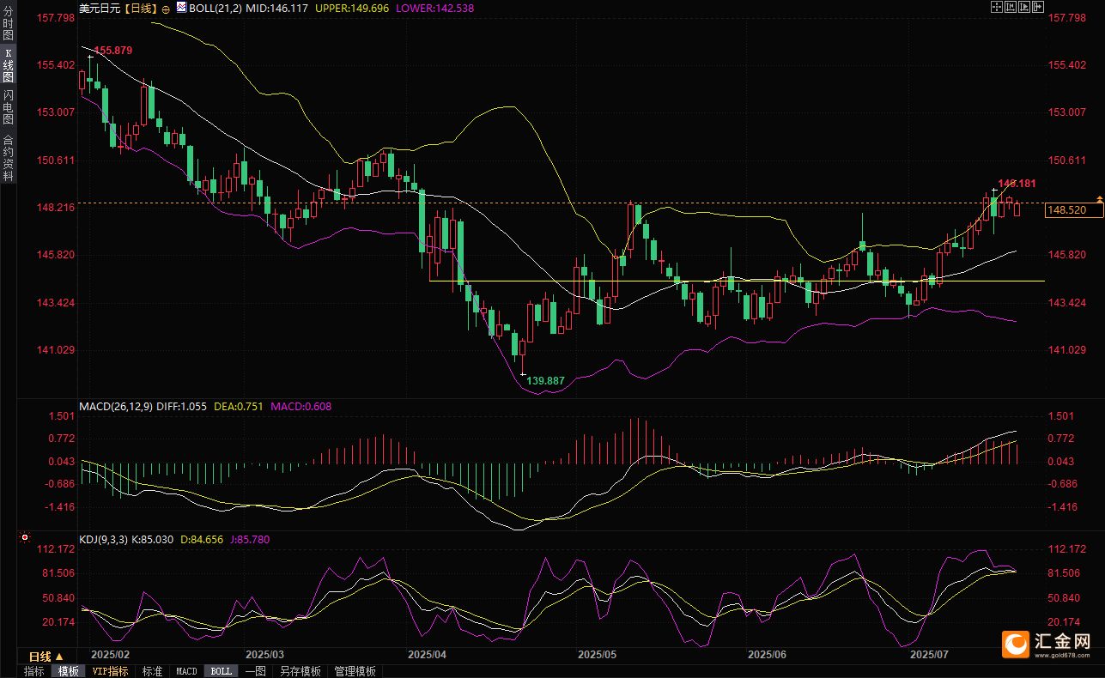
Task: Open the VIP指标 list
Action: click(x=111, y=671)
